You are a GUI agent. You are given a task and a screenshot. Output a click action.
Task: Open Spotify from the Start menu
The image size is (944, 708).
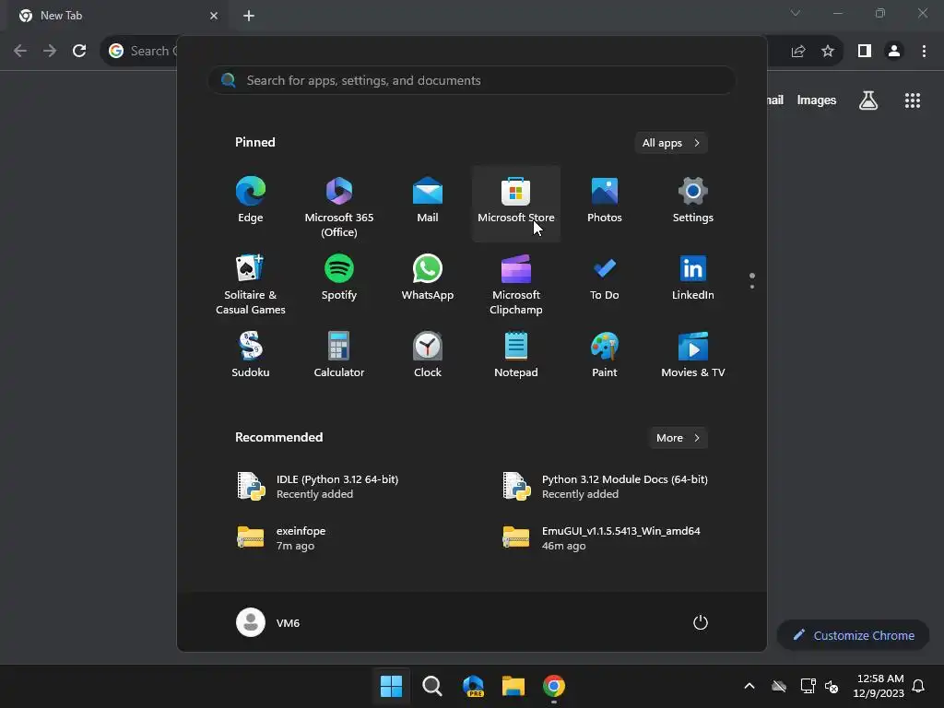(x=339, y=282)
